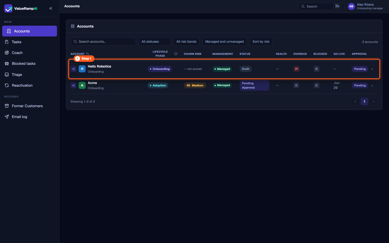The width and height of the screenshot is (389, 243).
Task: Open the Acme account
Action: (92, 83)
